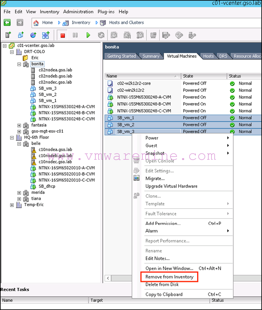Choose Edit Notes... in context menu
Screen dimensions: 262x310
(x=158, y=259)
